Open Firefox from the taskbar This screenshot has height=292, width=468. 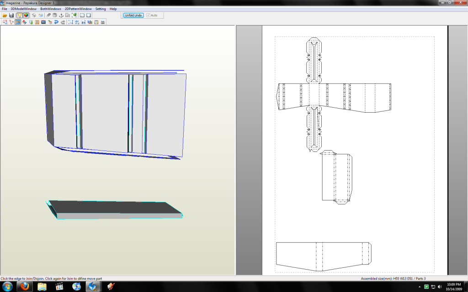coord(25,286)
